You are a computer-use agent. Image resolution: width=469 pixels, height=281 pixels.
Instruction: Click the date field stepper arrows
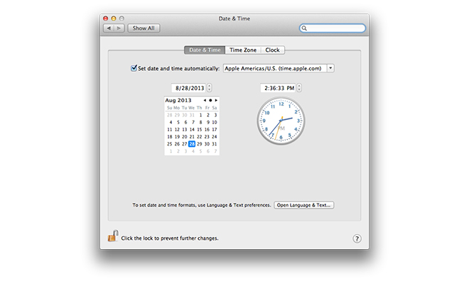tap(210, 88)
